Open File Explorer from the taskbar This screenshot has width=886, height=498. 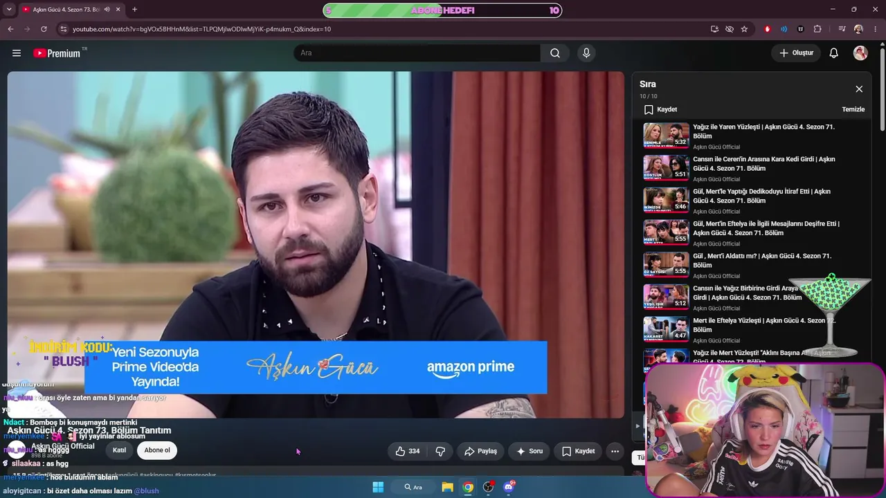click(x=448, y=487)
